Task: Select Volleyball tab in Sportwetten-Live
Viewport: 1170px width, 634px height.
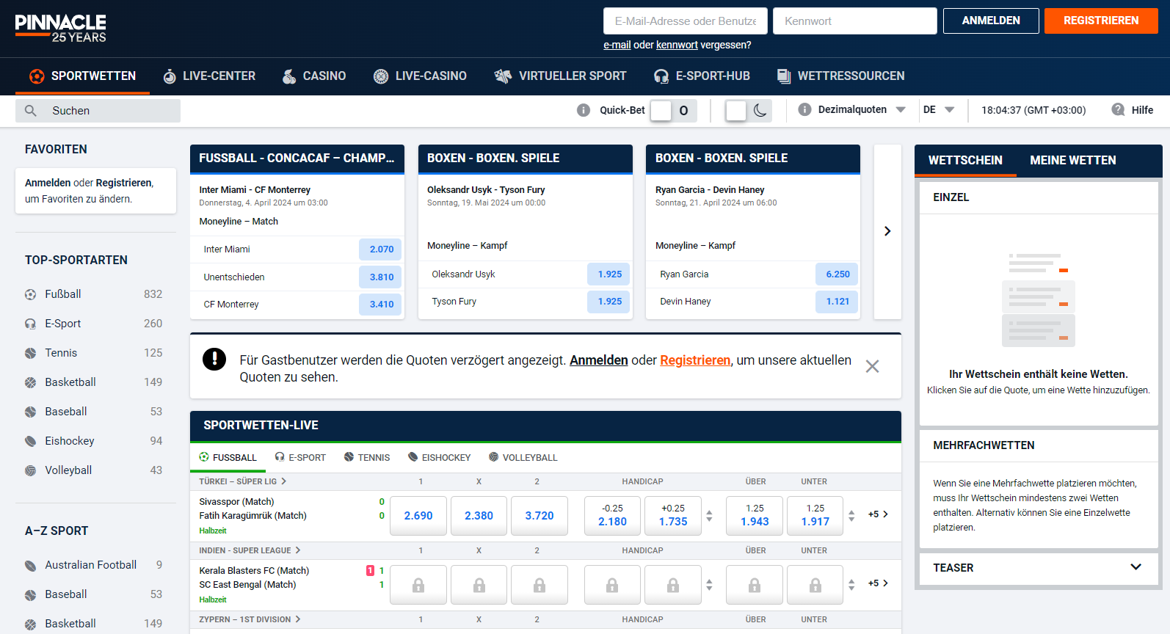Action: click(523, 457)
